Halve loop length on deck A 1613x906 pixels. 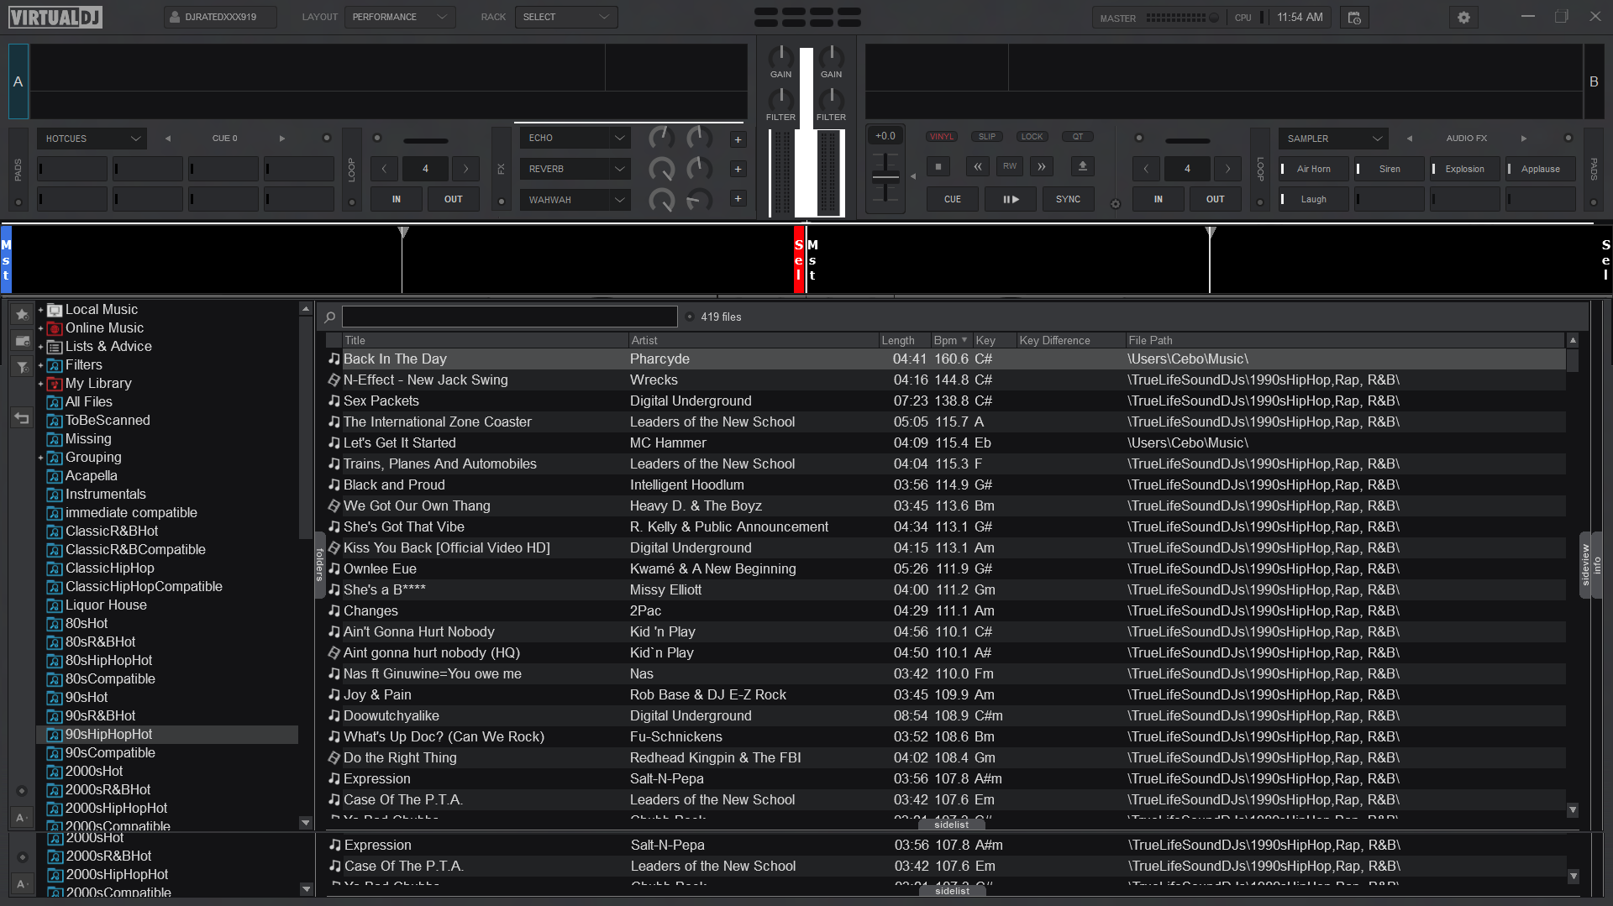(x=384, y=169)
